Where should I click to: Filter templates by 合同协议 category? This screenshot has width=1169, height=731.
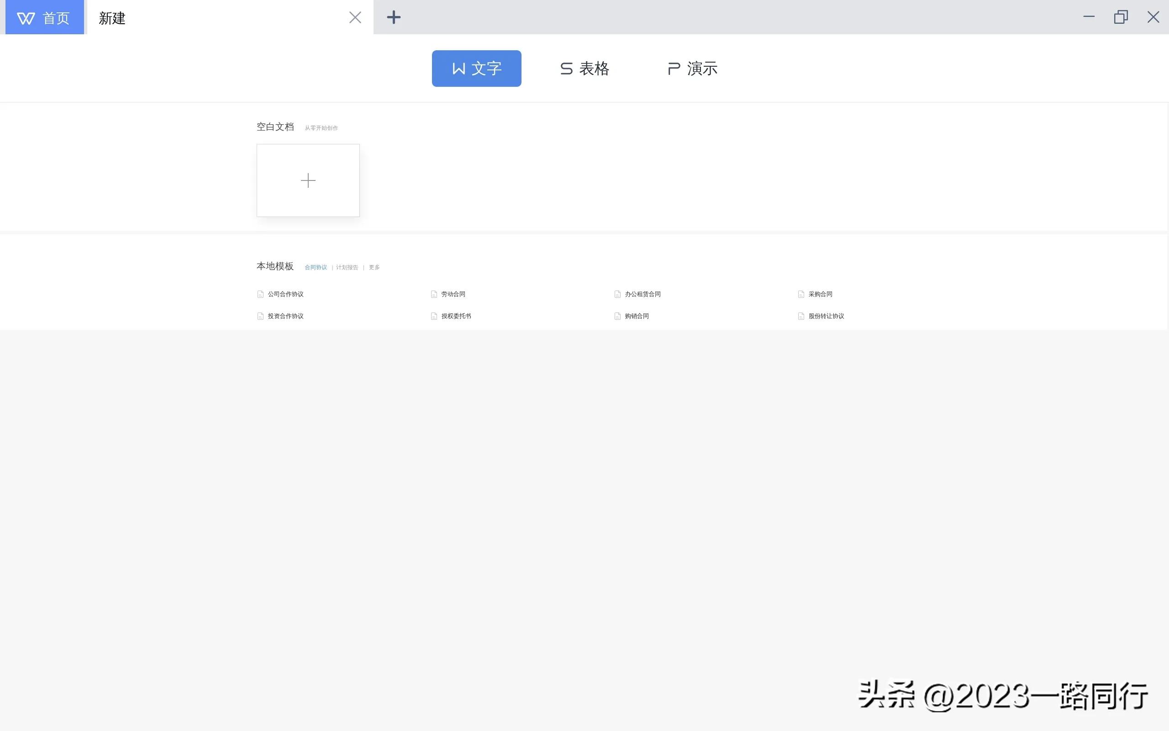(316, 267)
